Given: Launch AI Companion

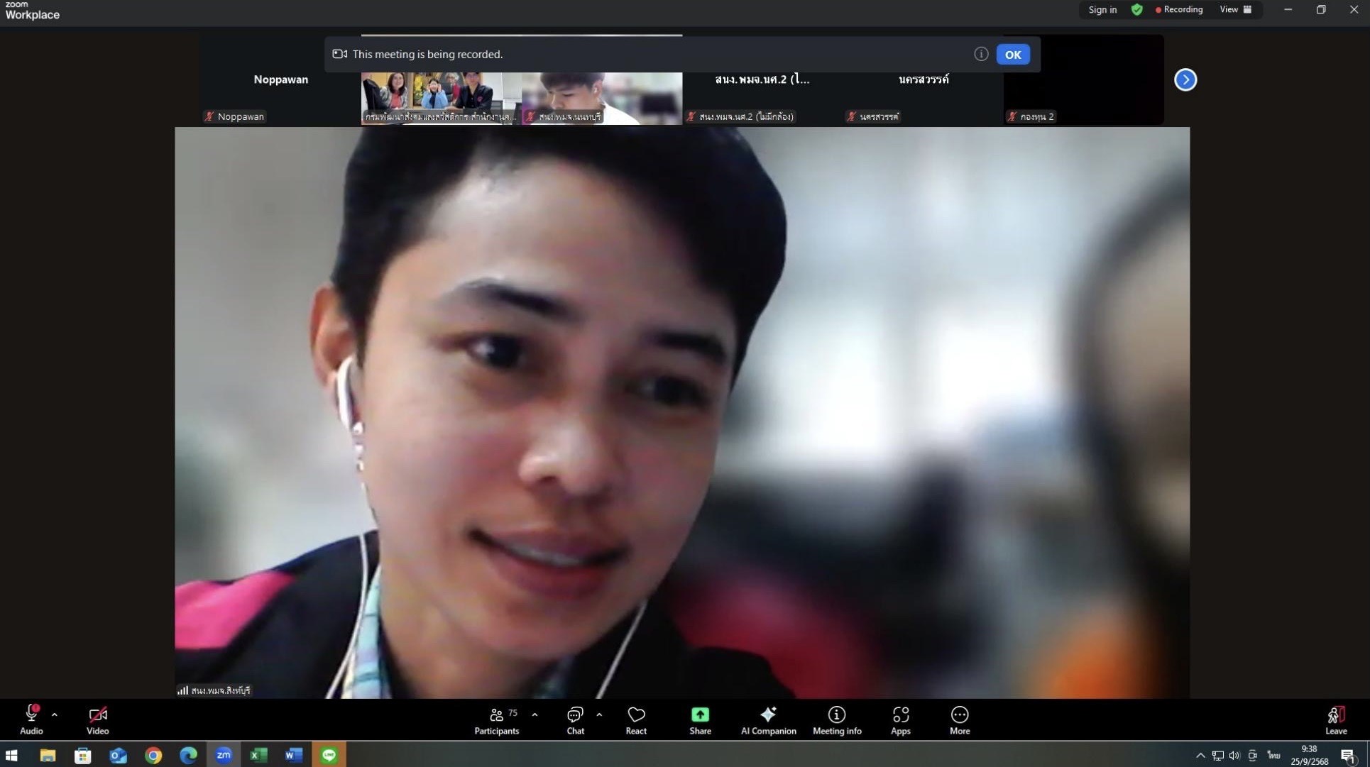Looking at the screenshot, I should [768, 719].
